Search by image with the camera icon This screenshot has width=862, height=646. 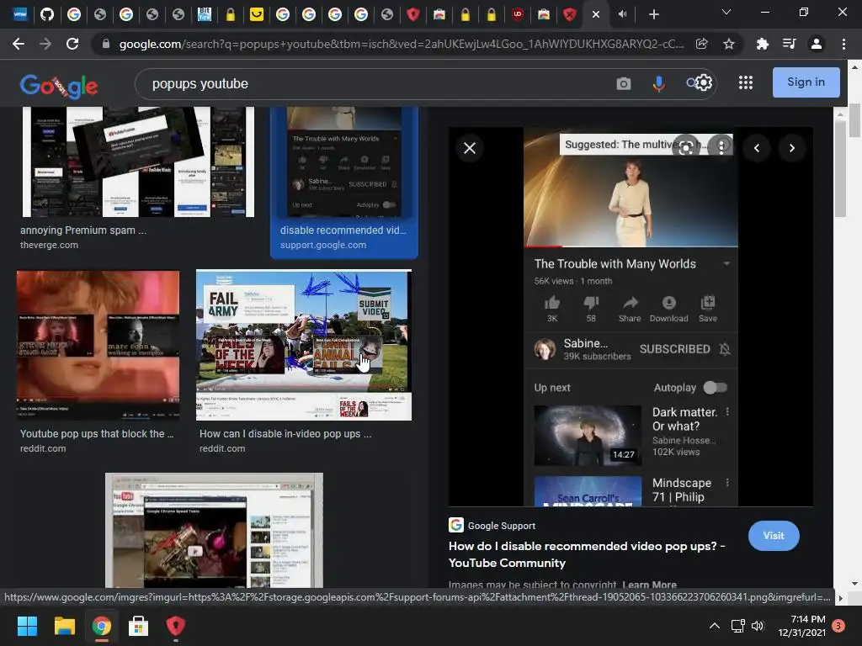(x=624, y=83)
